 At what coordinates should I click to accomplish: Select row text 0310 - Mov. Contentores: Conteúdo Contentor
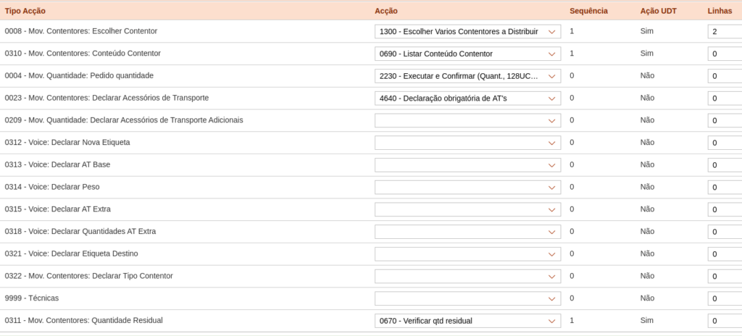83,53
